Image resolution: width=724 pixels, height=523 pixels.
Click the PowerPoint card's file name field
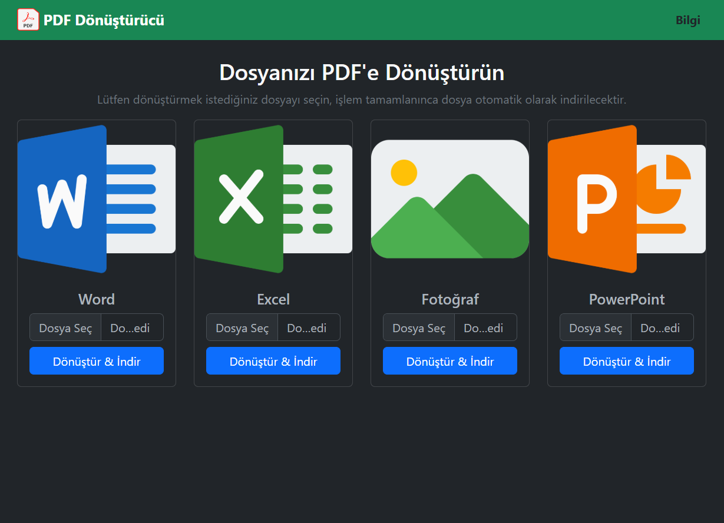click(662, 327)
